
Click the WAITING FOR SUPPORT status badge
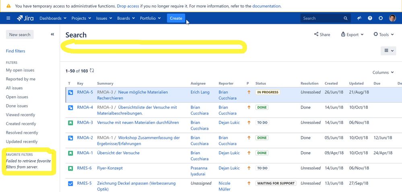coord(276,183)
